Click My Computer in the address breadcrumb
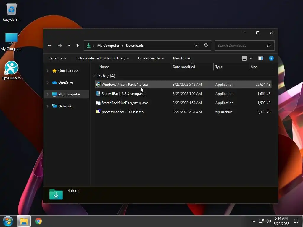303x227 pixels. 108,46
